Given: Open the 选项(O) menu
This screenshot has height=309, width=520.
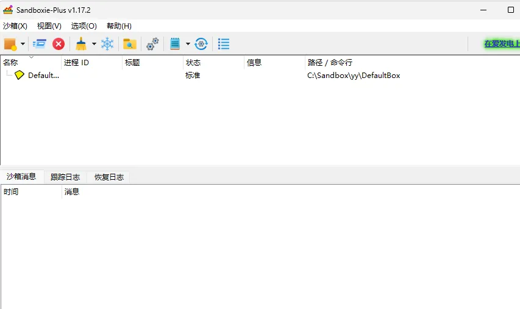Looking at the screenshot, I should (84, 26).
